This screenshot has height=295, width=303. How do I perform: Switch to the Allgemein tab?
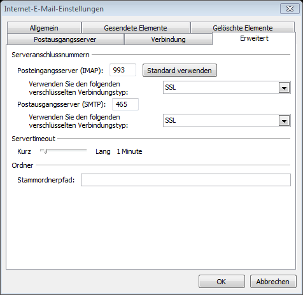[x=44, y=28]
